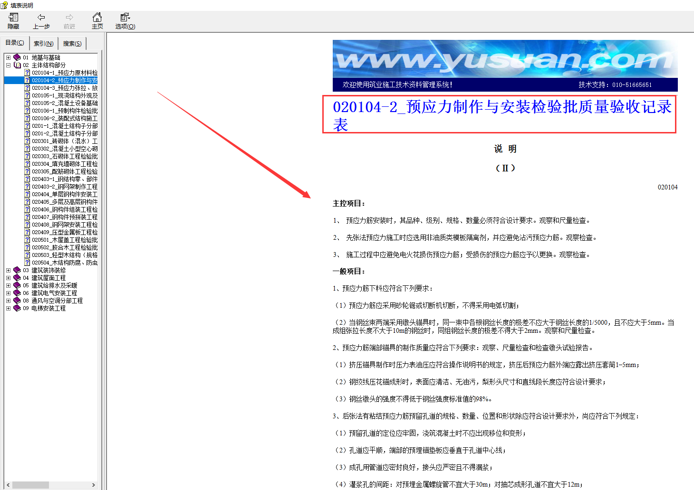The width and height of the screenshot is (694, 490).
Task: Open topic 020302_混凝土小型空心砌
Action: 65,149
